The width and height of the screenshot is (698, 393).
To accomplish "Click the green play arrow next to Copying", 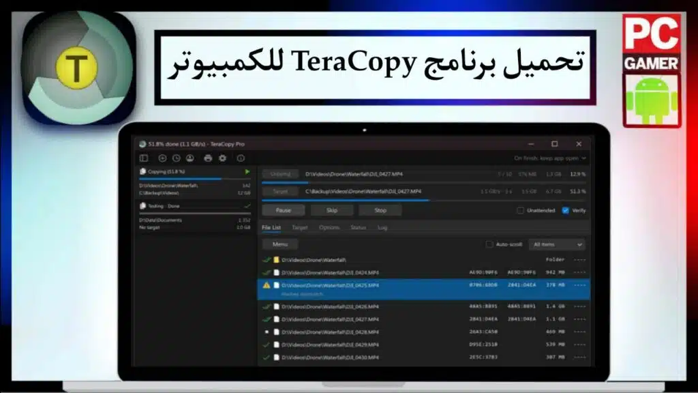I will point(248,172).
